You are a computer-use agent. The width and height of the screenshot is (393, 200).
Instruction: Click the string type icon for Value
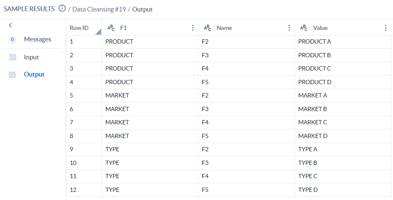pyautogui.click(x=303, y=28)
